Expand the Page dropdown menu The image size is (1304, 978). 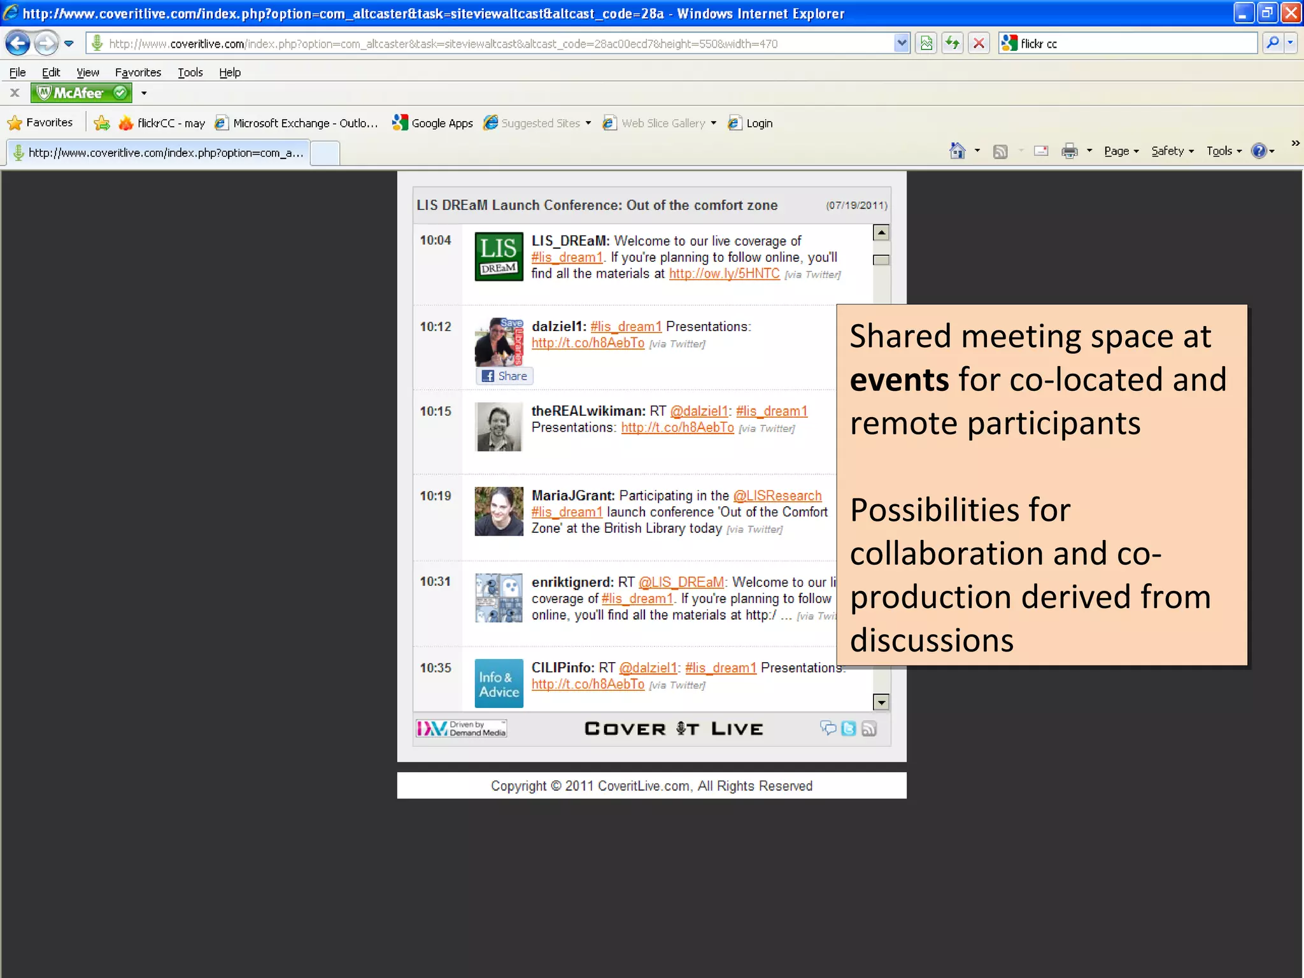[1121, 151]
